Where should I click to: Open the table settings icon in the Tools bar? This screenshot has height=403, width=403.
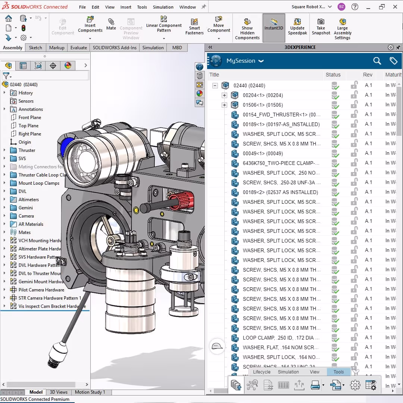pyautogui.click(x=371, y=385)
